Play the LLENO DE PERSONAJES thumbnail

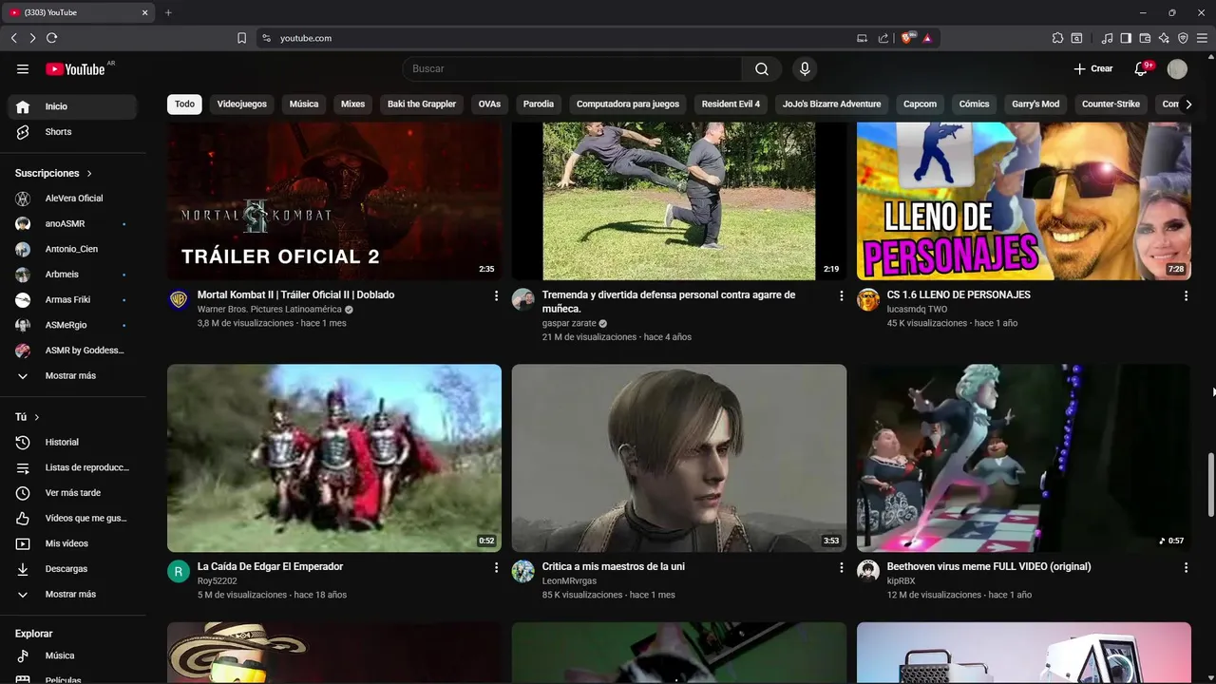click(x=1024, y=201)
